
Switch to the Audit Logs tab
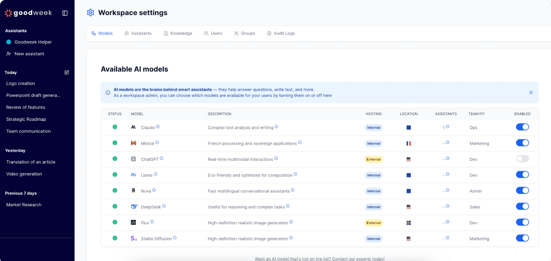point(281,33)
